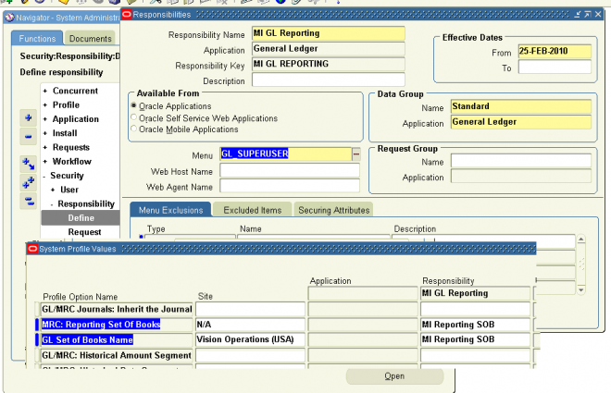Expand the Profile node in the Navigator
Viewport: 611px width, 393px height.
click(44, 105)
